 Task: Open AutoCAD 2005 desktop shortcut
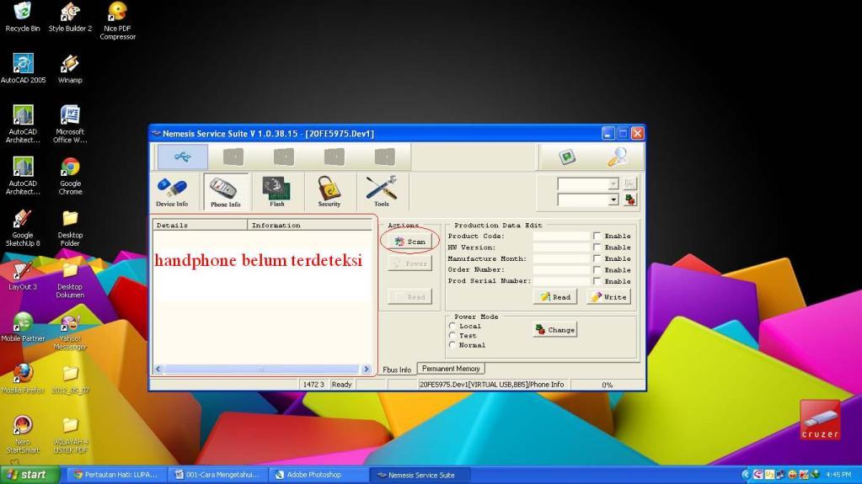point(23,69)
